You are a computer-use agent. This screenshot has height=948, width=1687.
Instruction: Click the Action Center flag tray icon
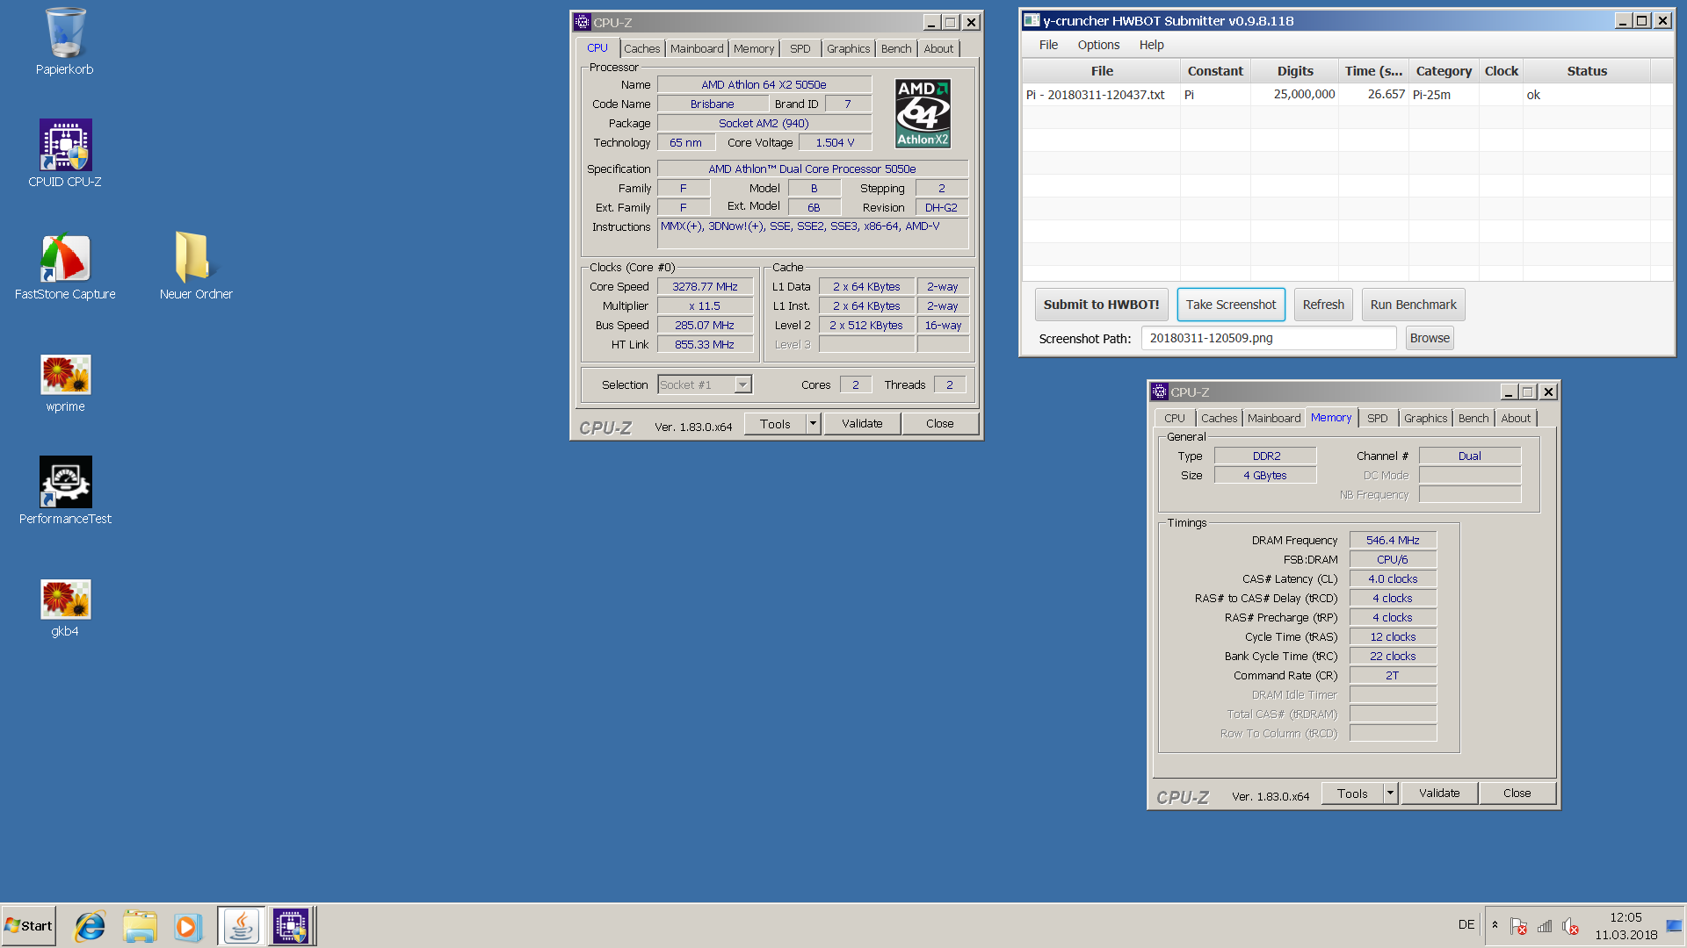pos(1518,926)
